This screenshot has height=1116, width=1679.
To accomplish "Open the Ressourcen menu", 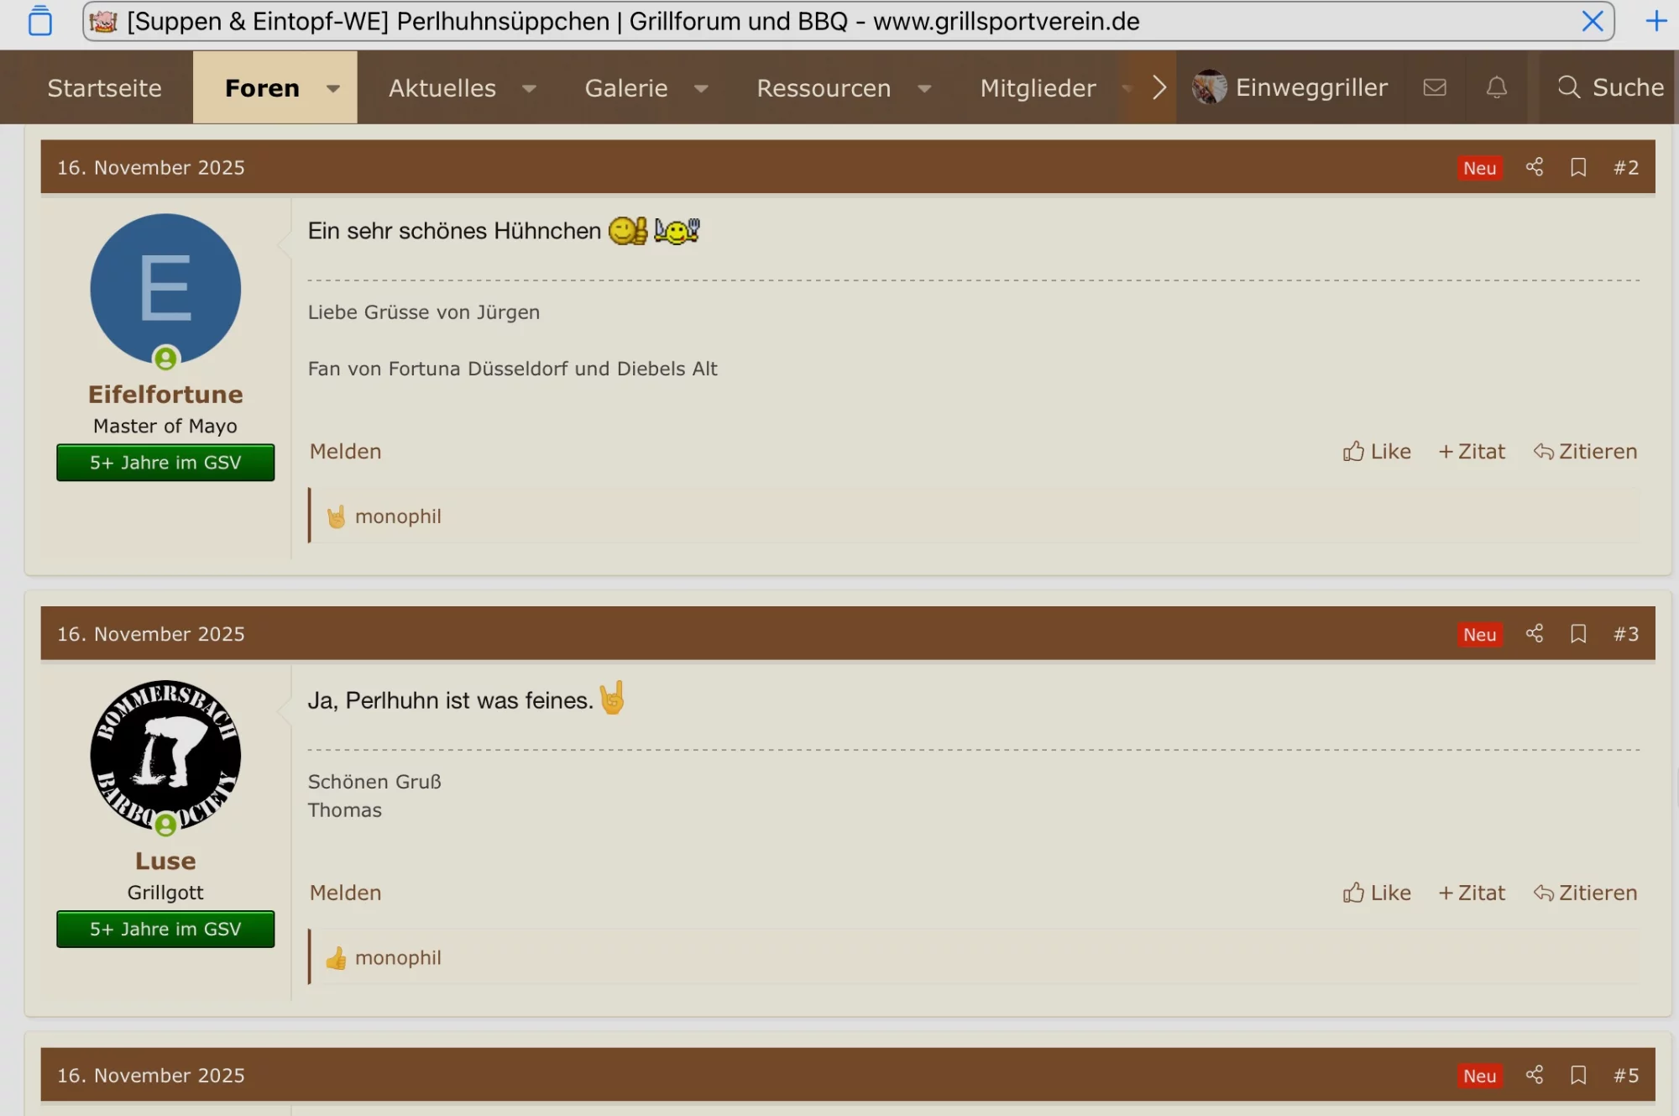I will coord(824,87).
